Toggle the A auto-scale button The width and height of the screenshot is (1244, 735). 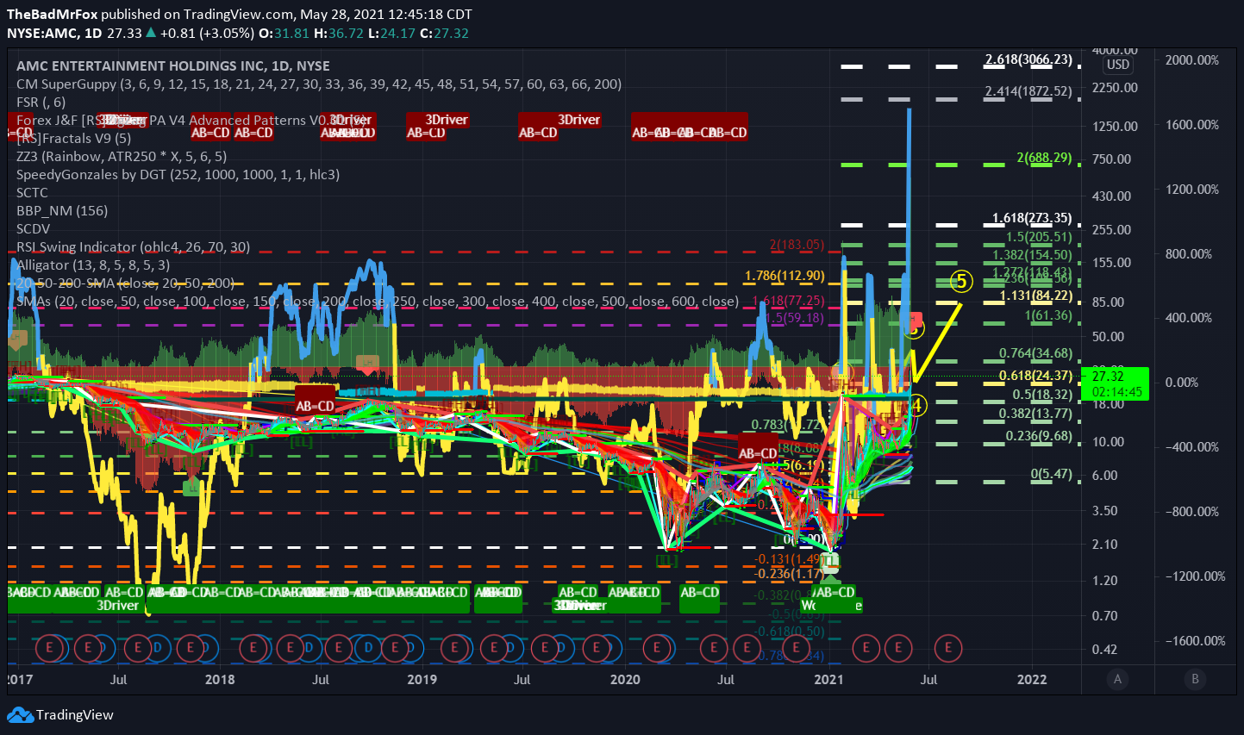(1117, 679)
